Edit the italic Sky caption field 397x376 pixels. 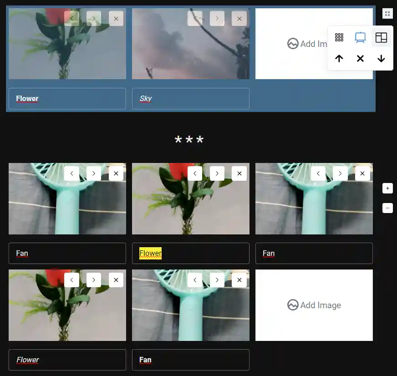pos(190,99)
